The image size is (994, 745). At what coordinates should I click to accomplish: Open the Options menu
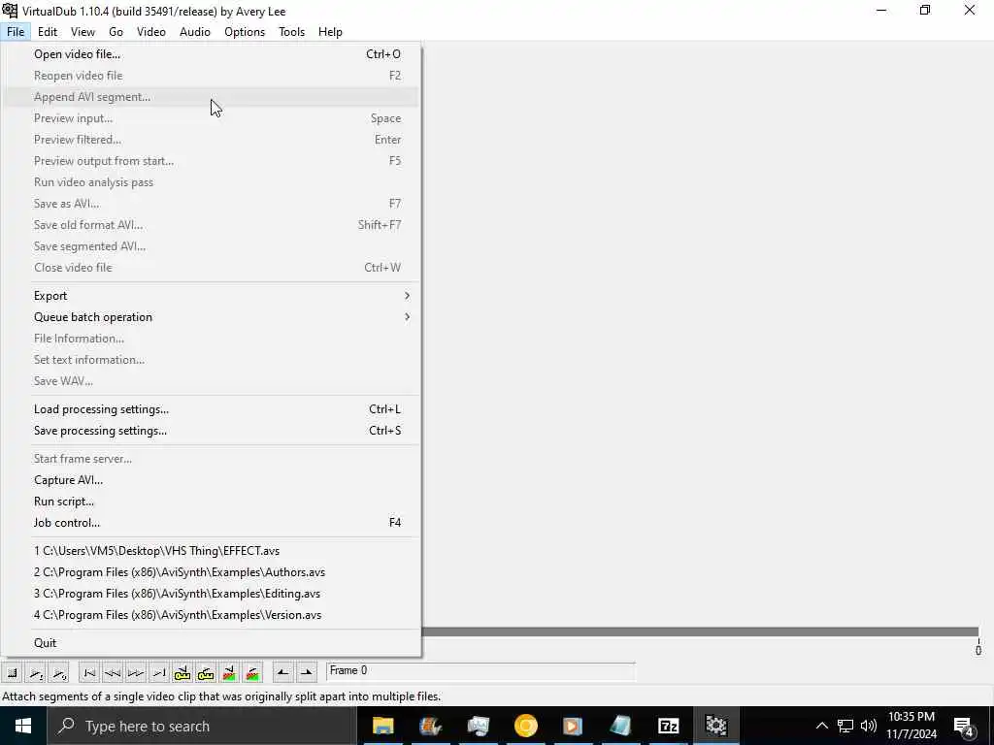pyautogui.click(x=245, y=32)
